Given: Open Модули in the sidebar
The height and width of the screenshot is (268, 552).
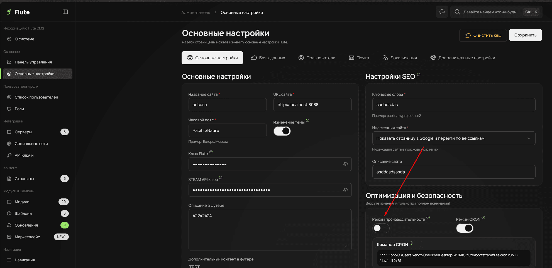Looking at the screenshot, I should coord(22,202).
